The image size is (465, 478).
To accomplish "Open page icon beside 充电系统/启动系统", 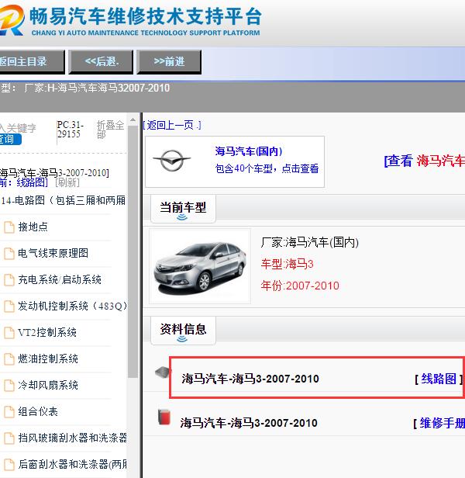I will click(x=9, y=280).
